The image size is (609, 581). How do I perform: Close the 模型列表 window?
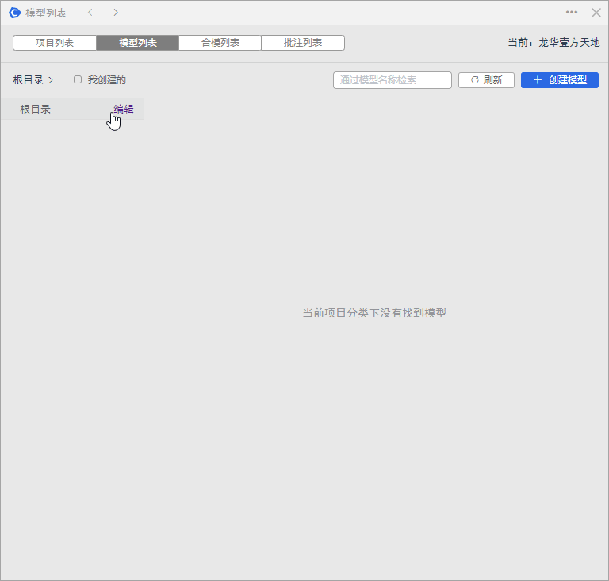click(x=596, y=13)
